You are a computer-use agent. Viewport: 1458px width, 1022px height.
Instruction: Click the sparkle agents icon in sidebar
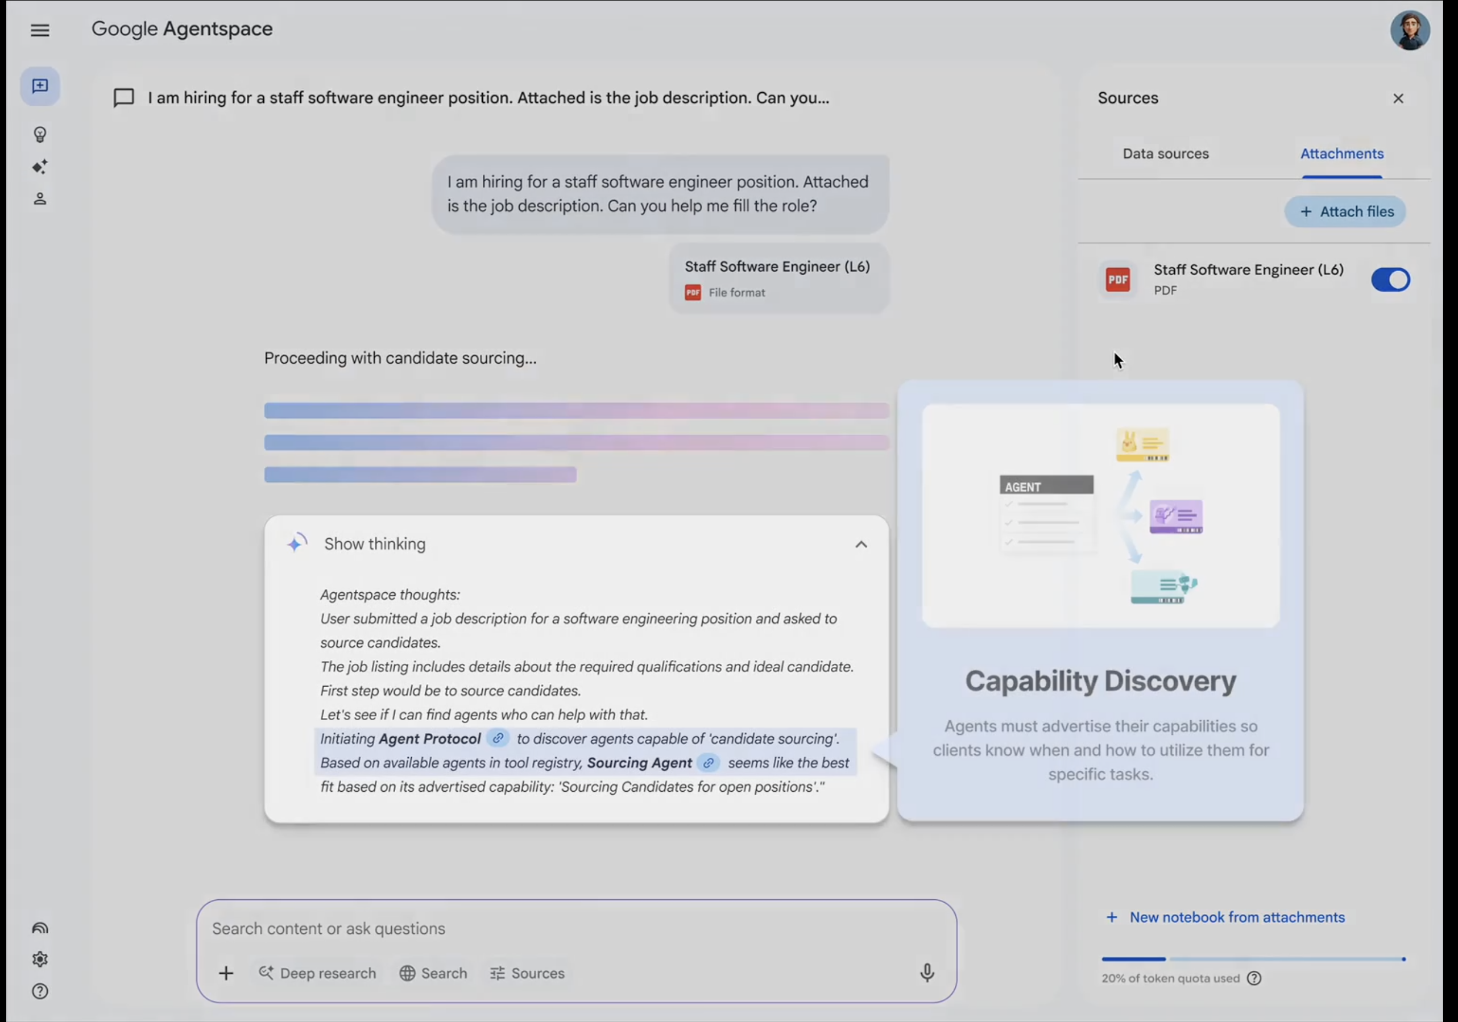click(x=39, y=167)
